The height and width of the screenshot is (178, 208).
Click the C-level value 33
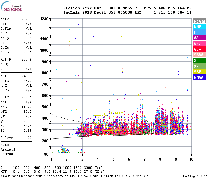30,138
